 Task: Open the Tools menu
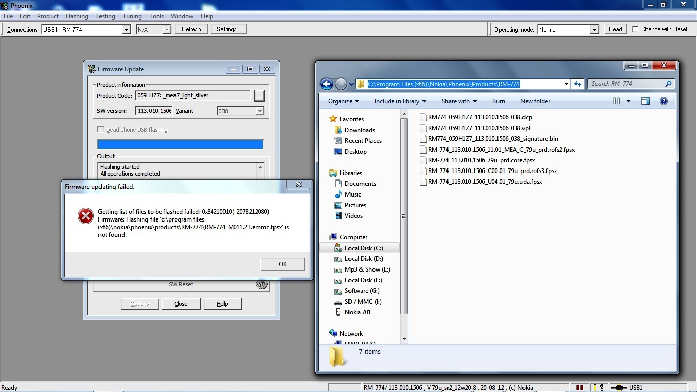156,16
